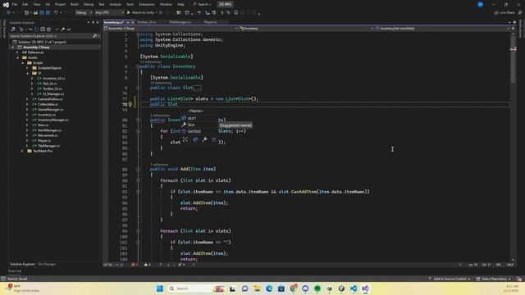Screen dimensions: 525x295
Task: Open Inventory_UI.cs in Solution Explorer
Action: [x=53, y=79]
